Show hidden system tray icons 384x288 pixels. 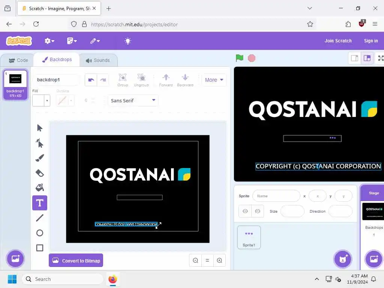pos(316,279)
